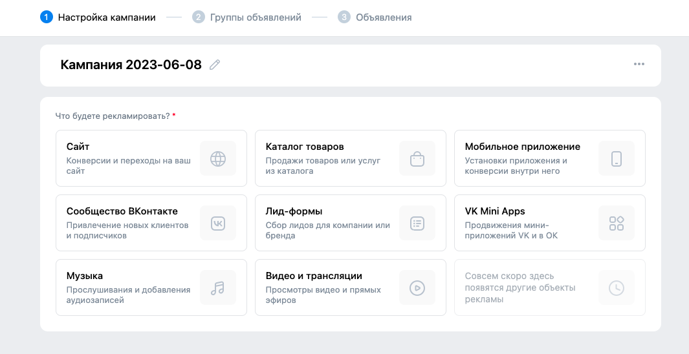Click the step 1 number badge
Screen dimensions: 689x354
click(x=46, y=17)
